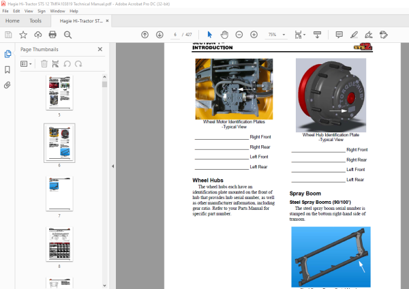Select page 5 thumbnail
The height and width of the screenshot is (289, 409).
click(x=59, y=93)
